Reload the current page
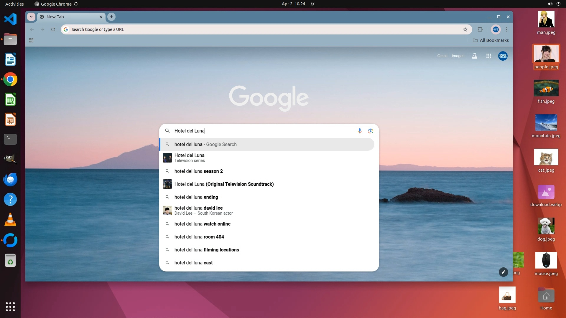 tap(53, 29)
